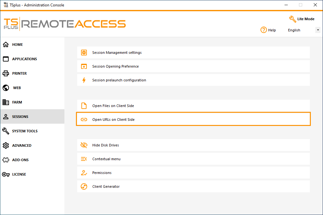Select the Open URLs link icon
323x215 pixels.
84,119
